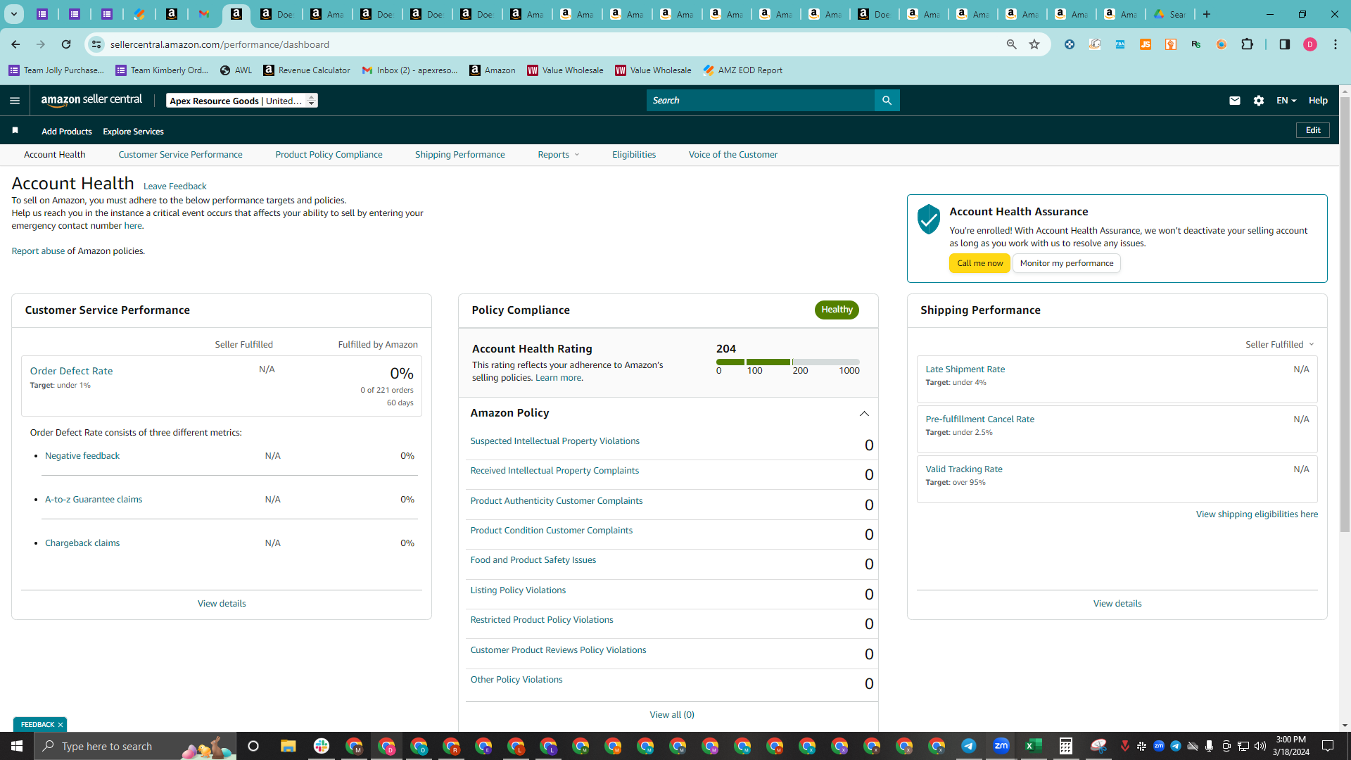Viewport: 1351px width, 760px height.
Task: Open the Windows notifications center icon
Action: [x=1328, y=746]
